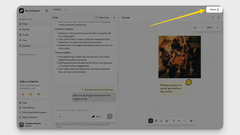Select the stamp tool in canvas toolbar
Image resolution: width=240 pixels, height=135 pixels.
pyautogui.click(x=167, y=121)
